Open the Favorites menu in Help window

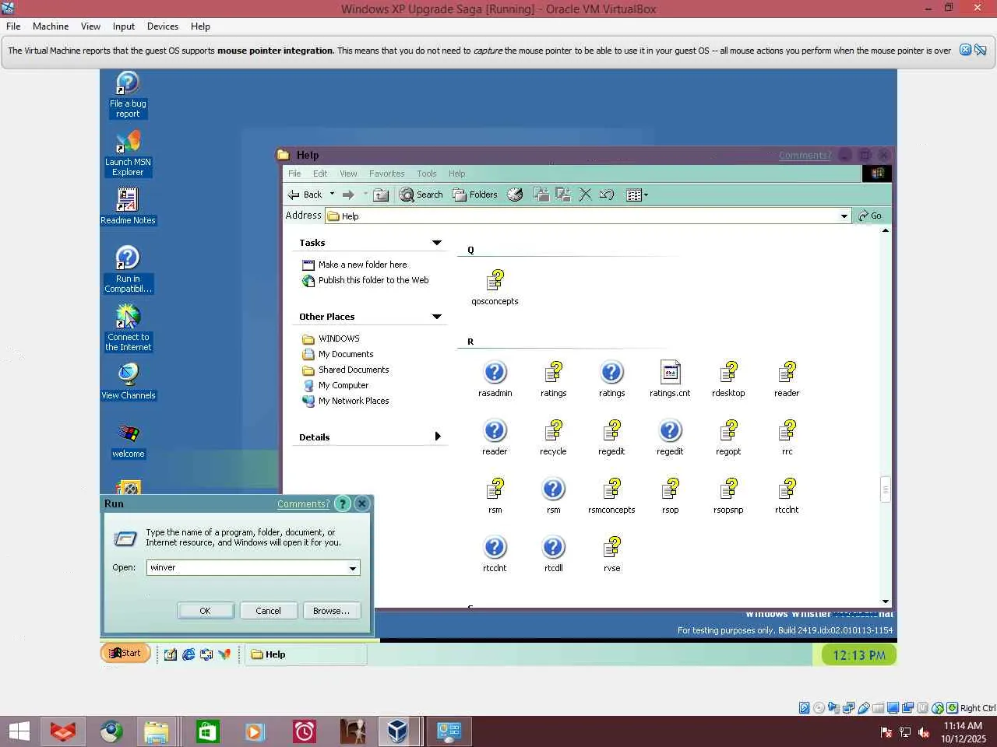[386, 174]
